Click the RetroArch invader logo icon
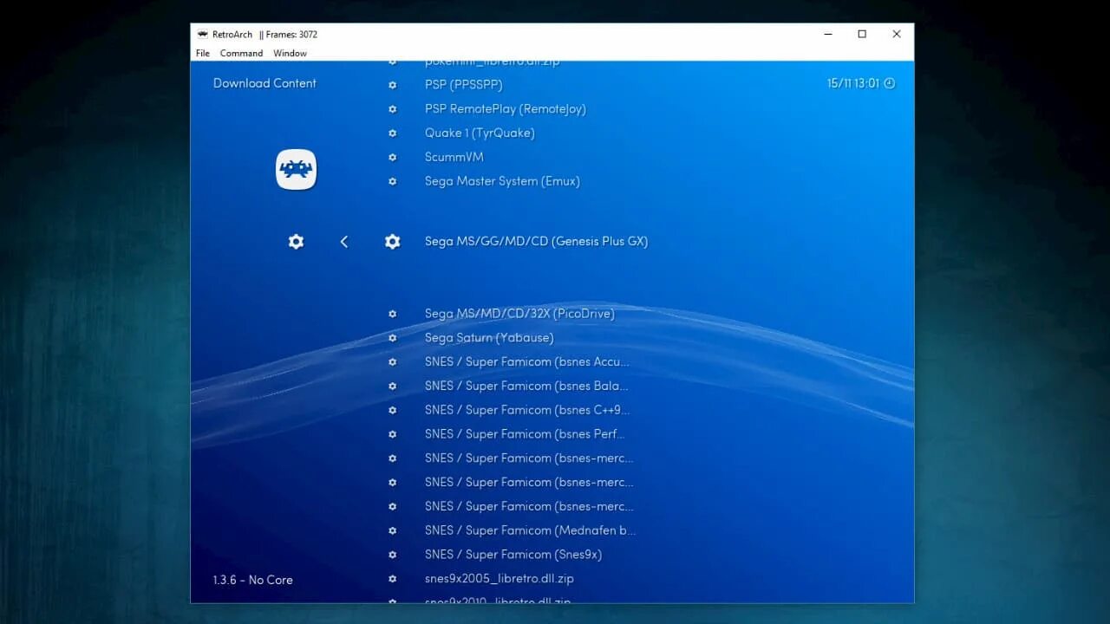 tap(296, 169)
